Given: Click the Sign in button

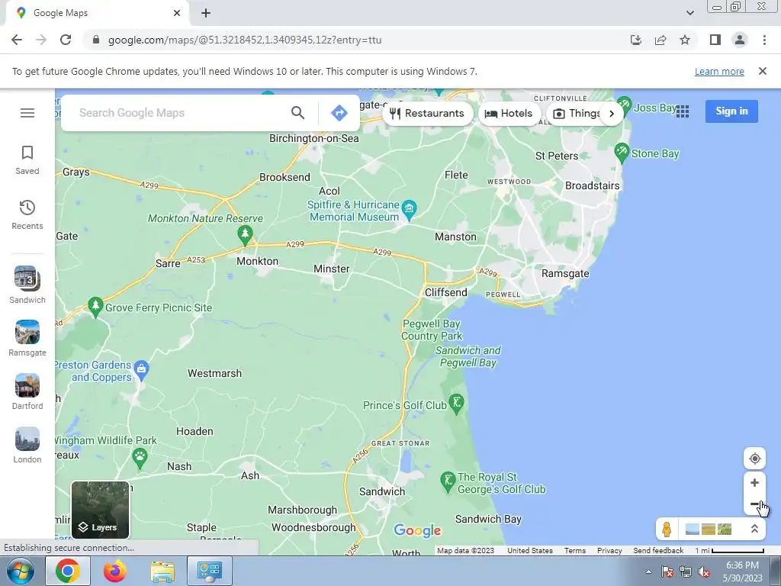Looking at the screenshot, I should tap(731, 111).
